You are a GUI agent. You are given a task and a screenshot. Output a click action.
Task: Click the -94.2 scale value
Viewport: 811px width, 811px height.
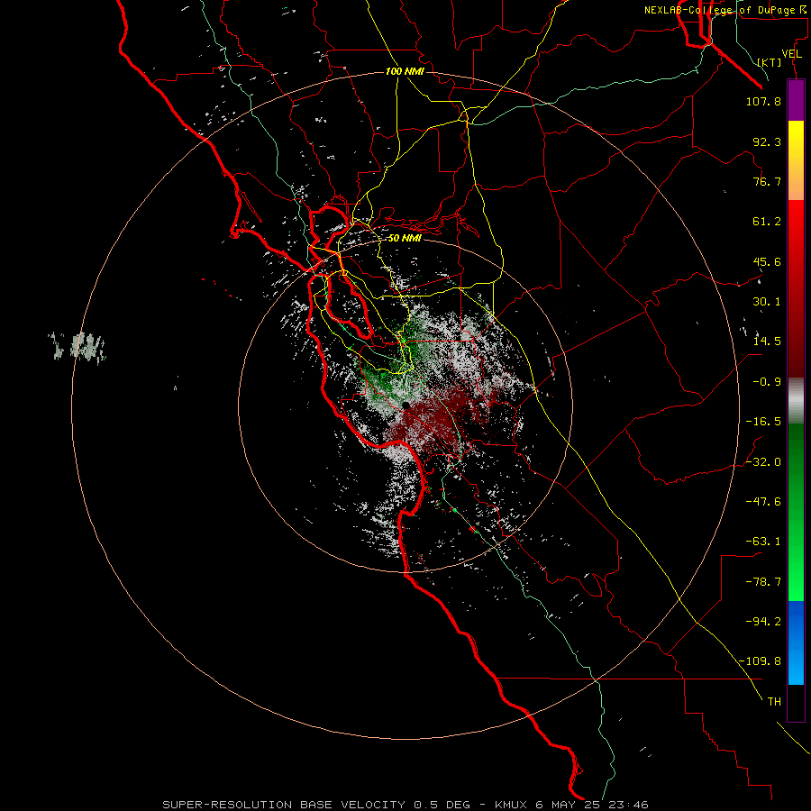pos(763,621)
